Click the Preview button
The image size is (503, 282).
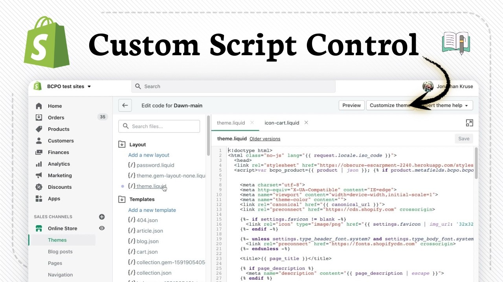[351, 105]
